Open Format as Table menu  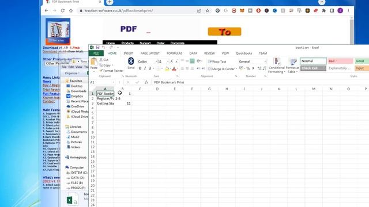pos(292,66)
